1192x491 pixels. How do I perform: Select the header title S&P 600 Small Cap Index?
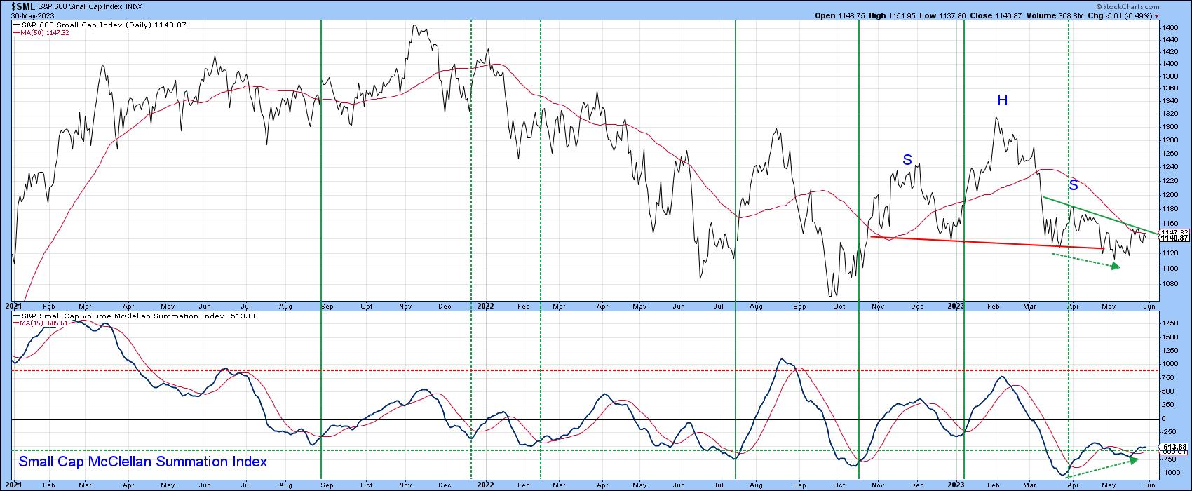(79, 7)
